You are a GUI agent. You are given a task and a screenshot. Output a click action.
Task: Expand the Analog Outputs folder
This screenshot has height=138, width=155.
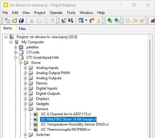point(25,78)
